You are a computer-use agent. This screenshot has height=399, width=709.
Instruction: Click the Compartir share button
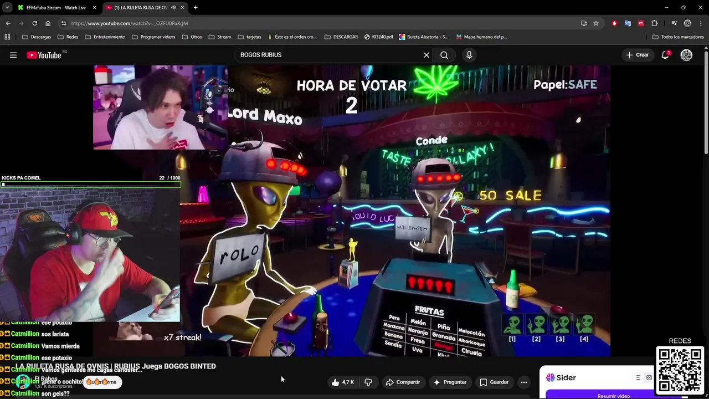pyautogui.click(x=403, y=382)
